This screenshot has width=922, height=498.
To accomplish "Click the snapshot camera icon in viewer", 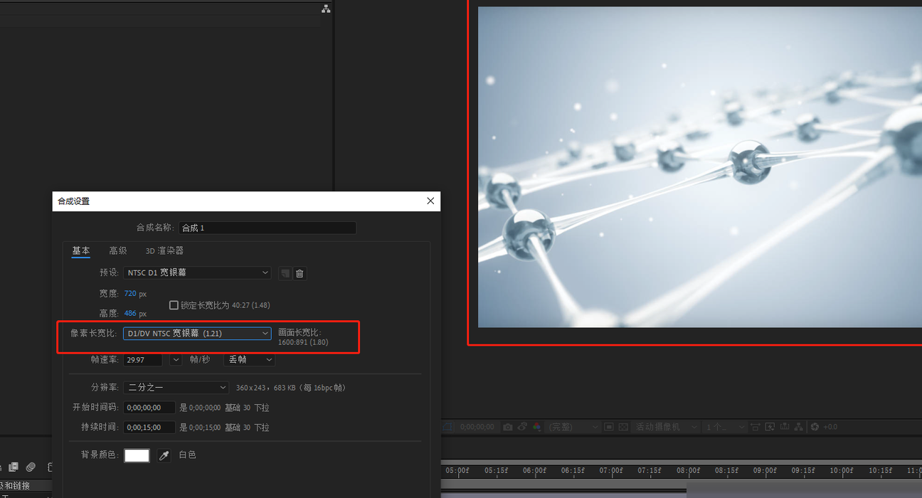I will [507, 427].
